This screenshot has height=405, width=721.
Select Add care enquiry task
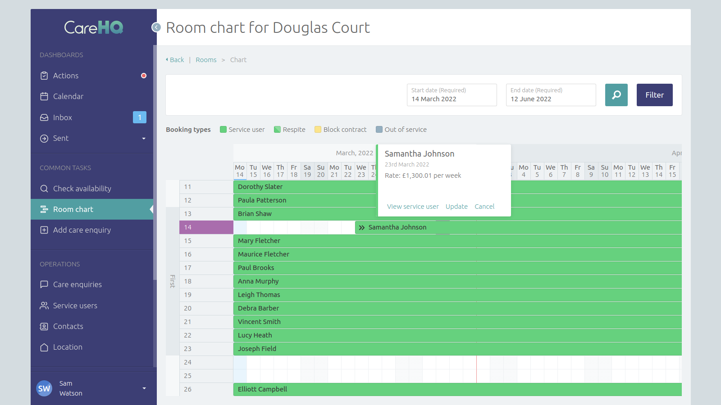(82, 230)
